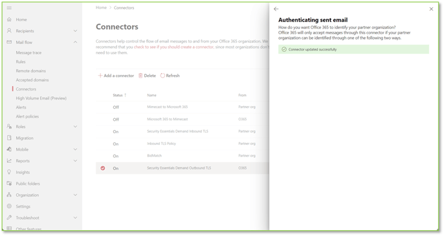Expand the Roles section chevron
444x236 pixels.
pyautogui.click(x=75, y=127)
